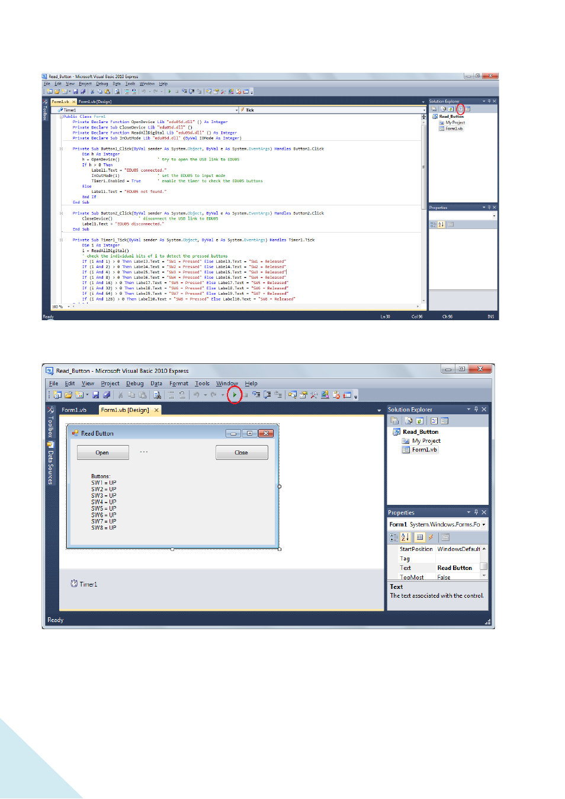Open Toolbox icon in lower window toolbar

[x=314, y=395]
